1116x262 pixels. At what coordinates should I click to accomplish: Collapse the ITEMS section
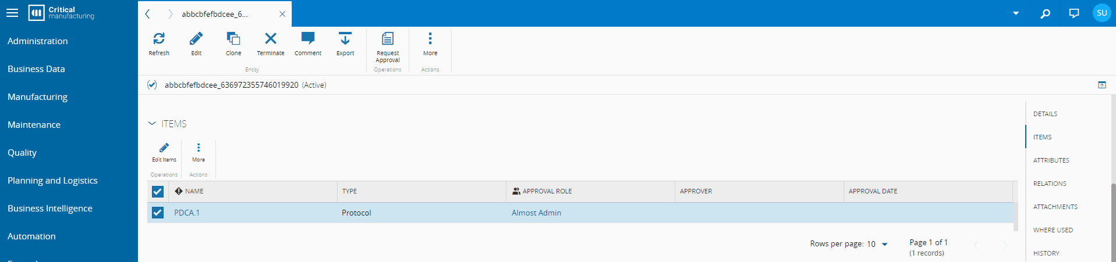click(x=152, y=124)
